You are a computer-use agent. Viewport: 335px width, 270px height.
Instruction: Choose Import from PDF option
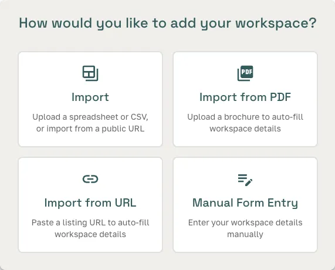pyautogui.click(x=245, y=99)
